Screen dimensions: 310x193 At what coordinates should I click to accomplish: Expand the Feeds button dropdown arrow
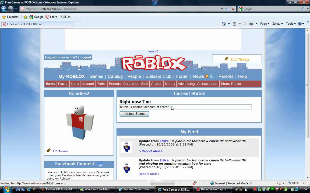(239, 24)
